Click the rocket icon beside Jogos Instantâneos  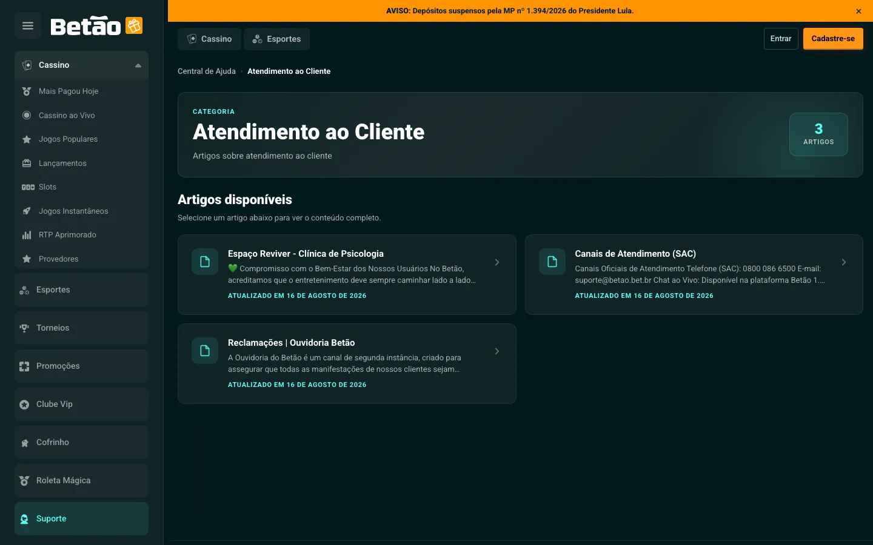click(27, 211)
